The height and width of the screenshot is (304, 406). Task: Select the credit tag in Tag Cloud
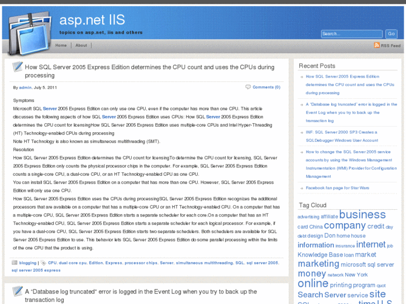tap(376, 226)
